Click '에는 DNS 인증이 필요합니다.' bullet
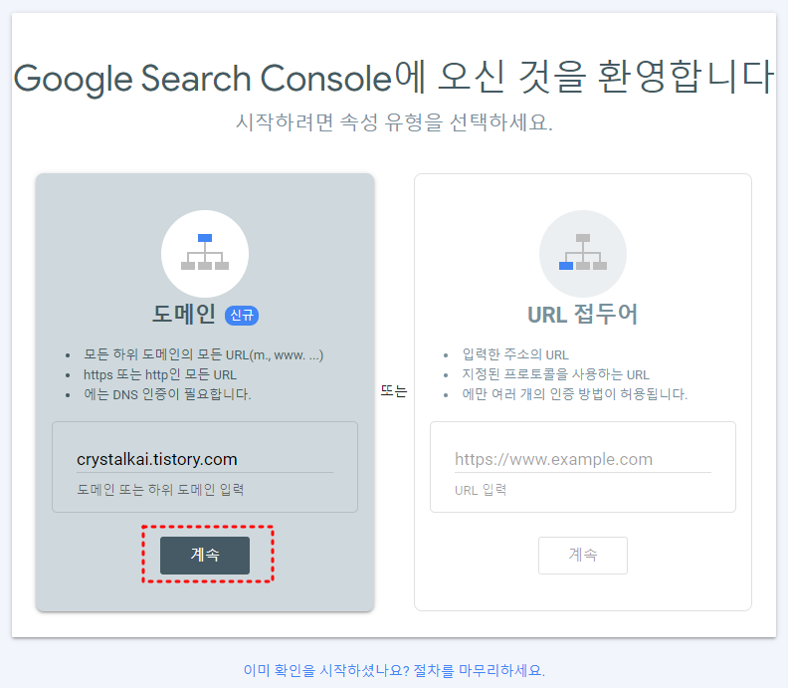This screenshot has width=788, height=688. pyautogui.click(x=167, y=394)
